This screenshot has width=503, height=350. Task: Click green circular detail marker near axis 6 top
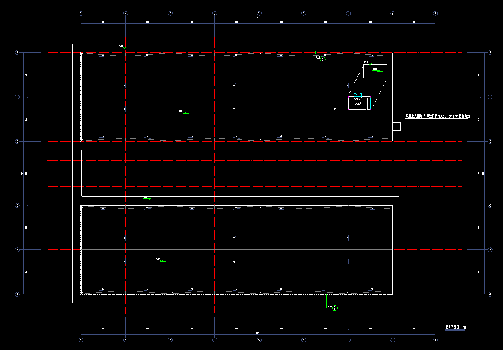coord(323,59)
